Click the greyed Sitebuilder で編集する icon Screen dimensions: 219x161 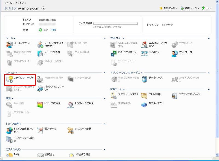114,45
